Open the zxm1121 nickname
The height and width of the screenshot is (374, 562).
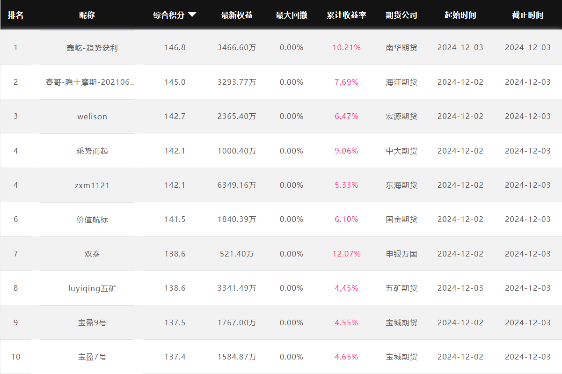(x=92, y=185)
